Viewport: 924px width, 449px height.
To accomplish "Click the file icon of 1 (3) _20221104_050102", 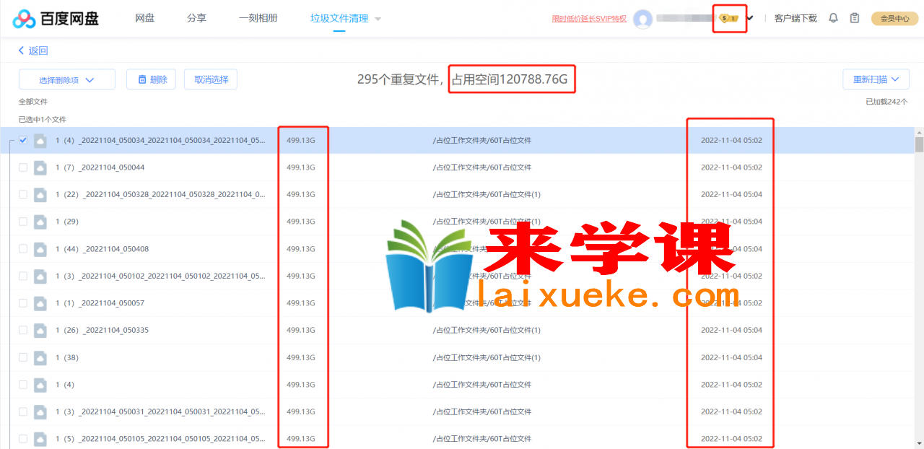I will [40, 276].
